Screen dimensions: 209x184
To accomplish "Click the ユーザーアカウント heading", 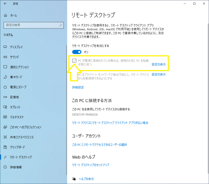I will point(86,136).
